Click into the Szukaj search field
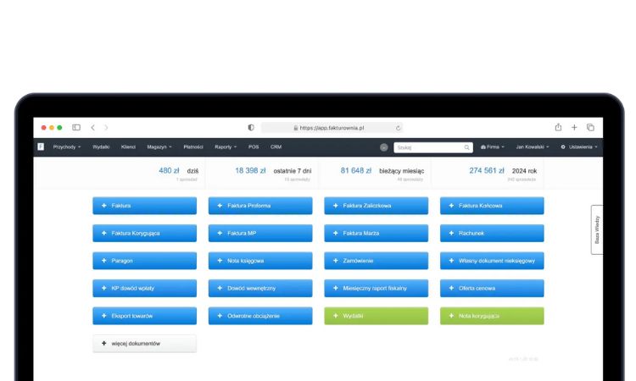The width and height of the screenshot is (636, 381). click(429, 147)
